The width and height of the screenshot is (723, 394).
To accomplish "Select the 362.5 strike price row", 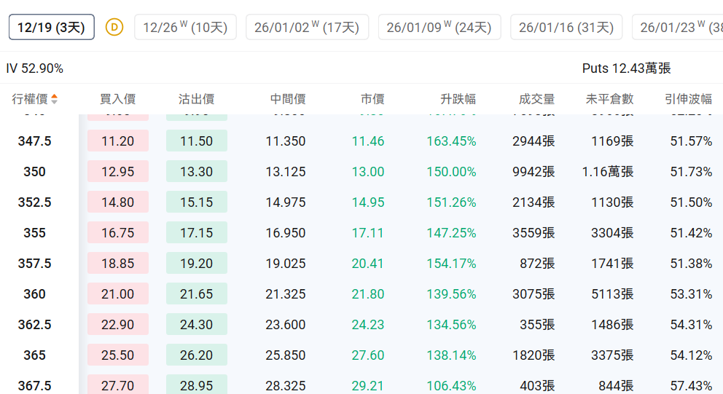I will pyautogui.click(x=34, y=325).
